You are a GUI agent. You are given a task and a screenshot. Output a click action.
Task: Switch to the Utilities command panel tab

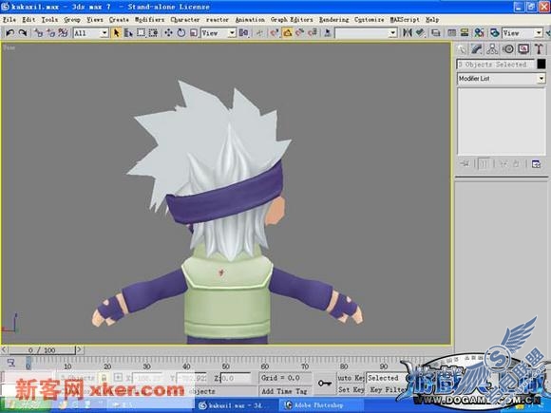[539, 49]
